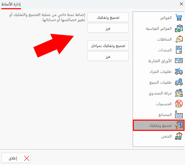Click the description text إضافة نمط خاص
The image size is (185, 165).
(47, 17)
